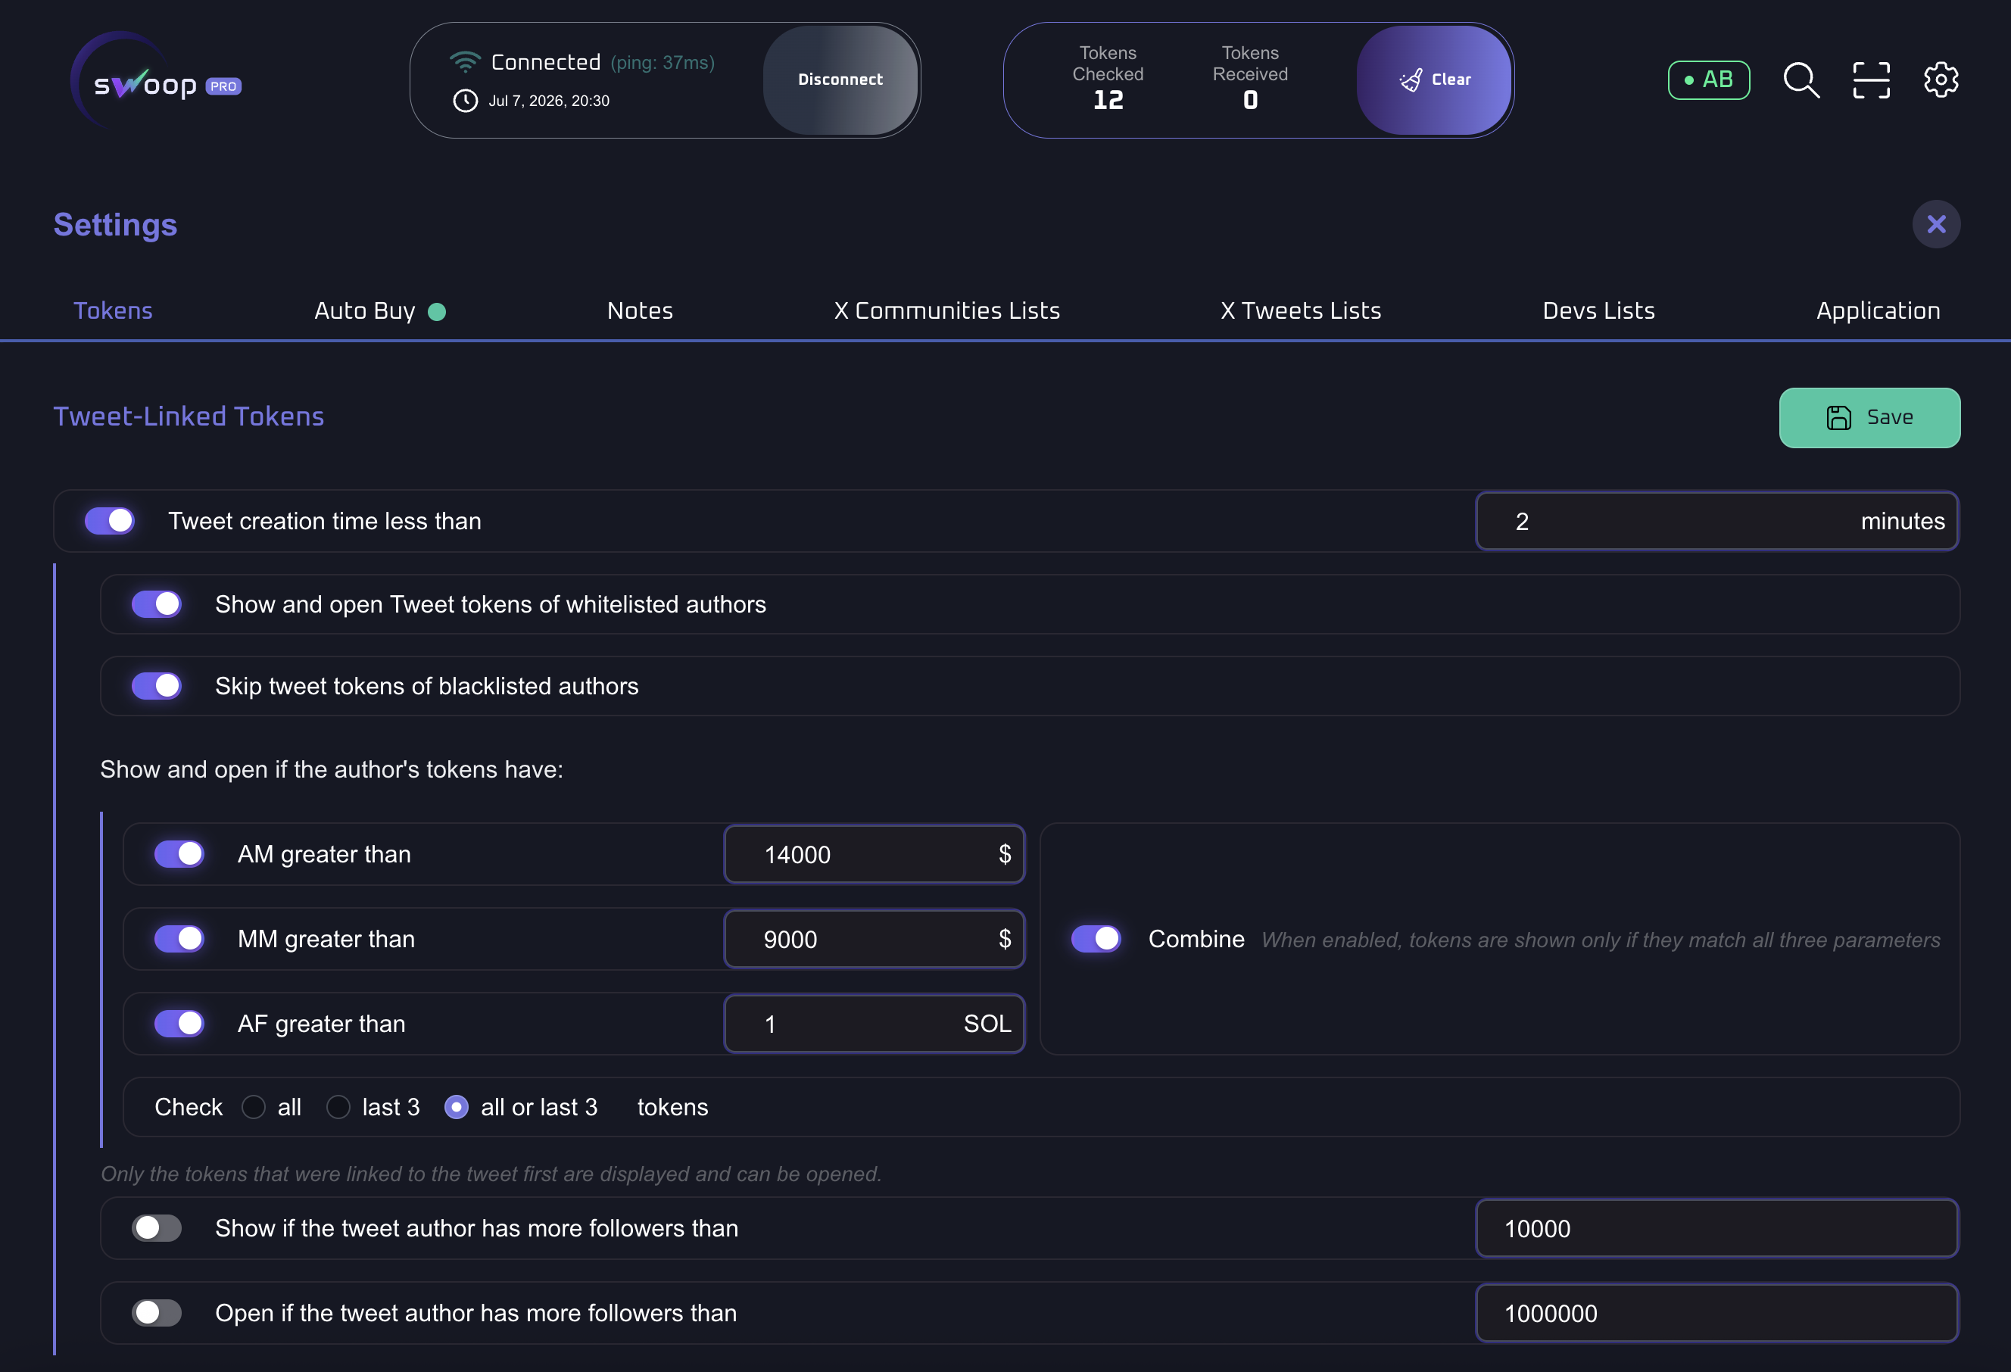Click the clock icon beside the date
The width and height of the screenshot is (2011, 1372).
click(x=466, y=101)
